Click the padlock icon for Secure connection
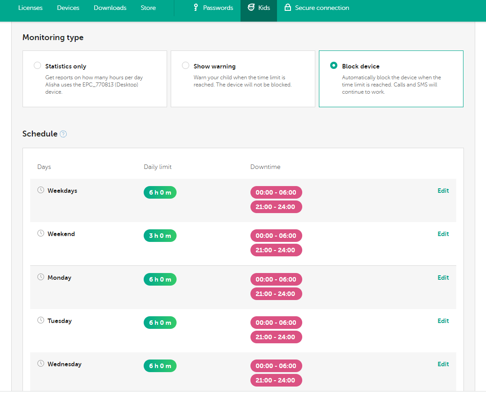Viewport: 486px width, 396px height. 287,8
